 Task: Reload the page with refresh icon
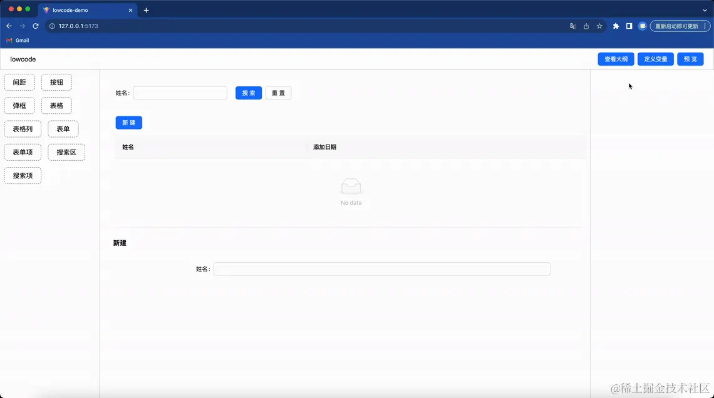pos(36,26)
